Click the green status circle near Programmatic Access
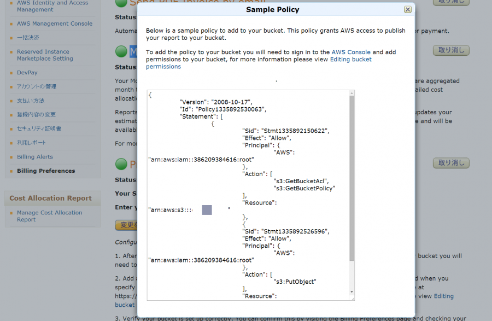 coord(121,164)
